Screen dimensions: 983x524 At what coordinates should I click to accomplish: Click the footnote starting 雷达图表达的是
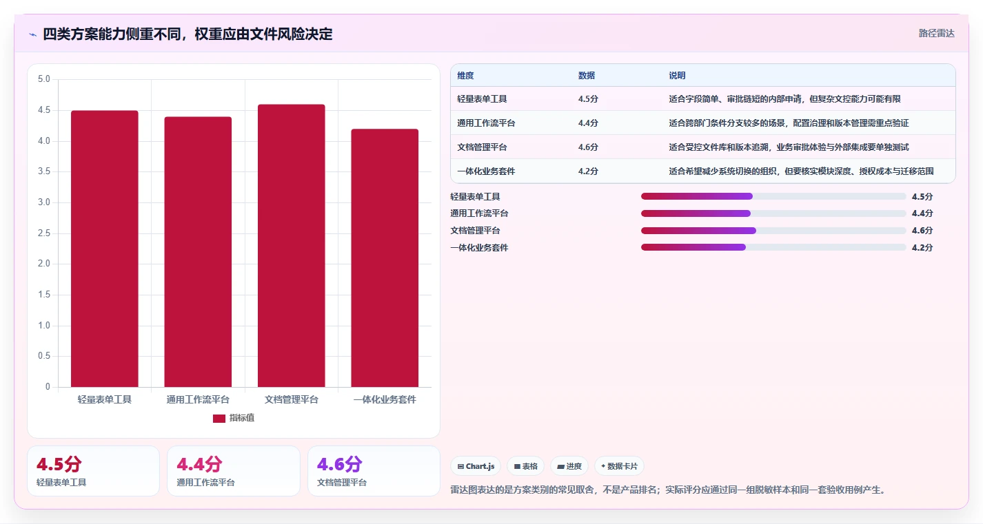(667, 490)
